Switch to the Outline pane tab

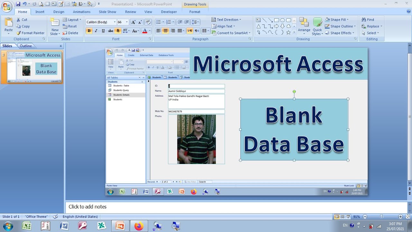[26, 46]
